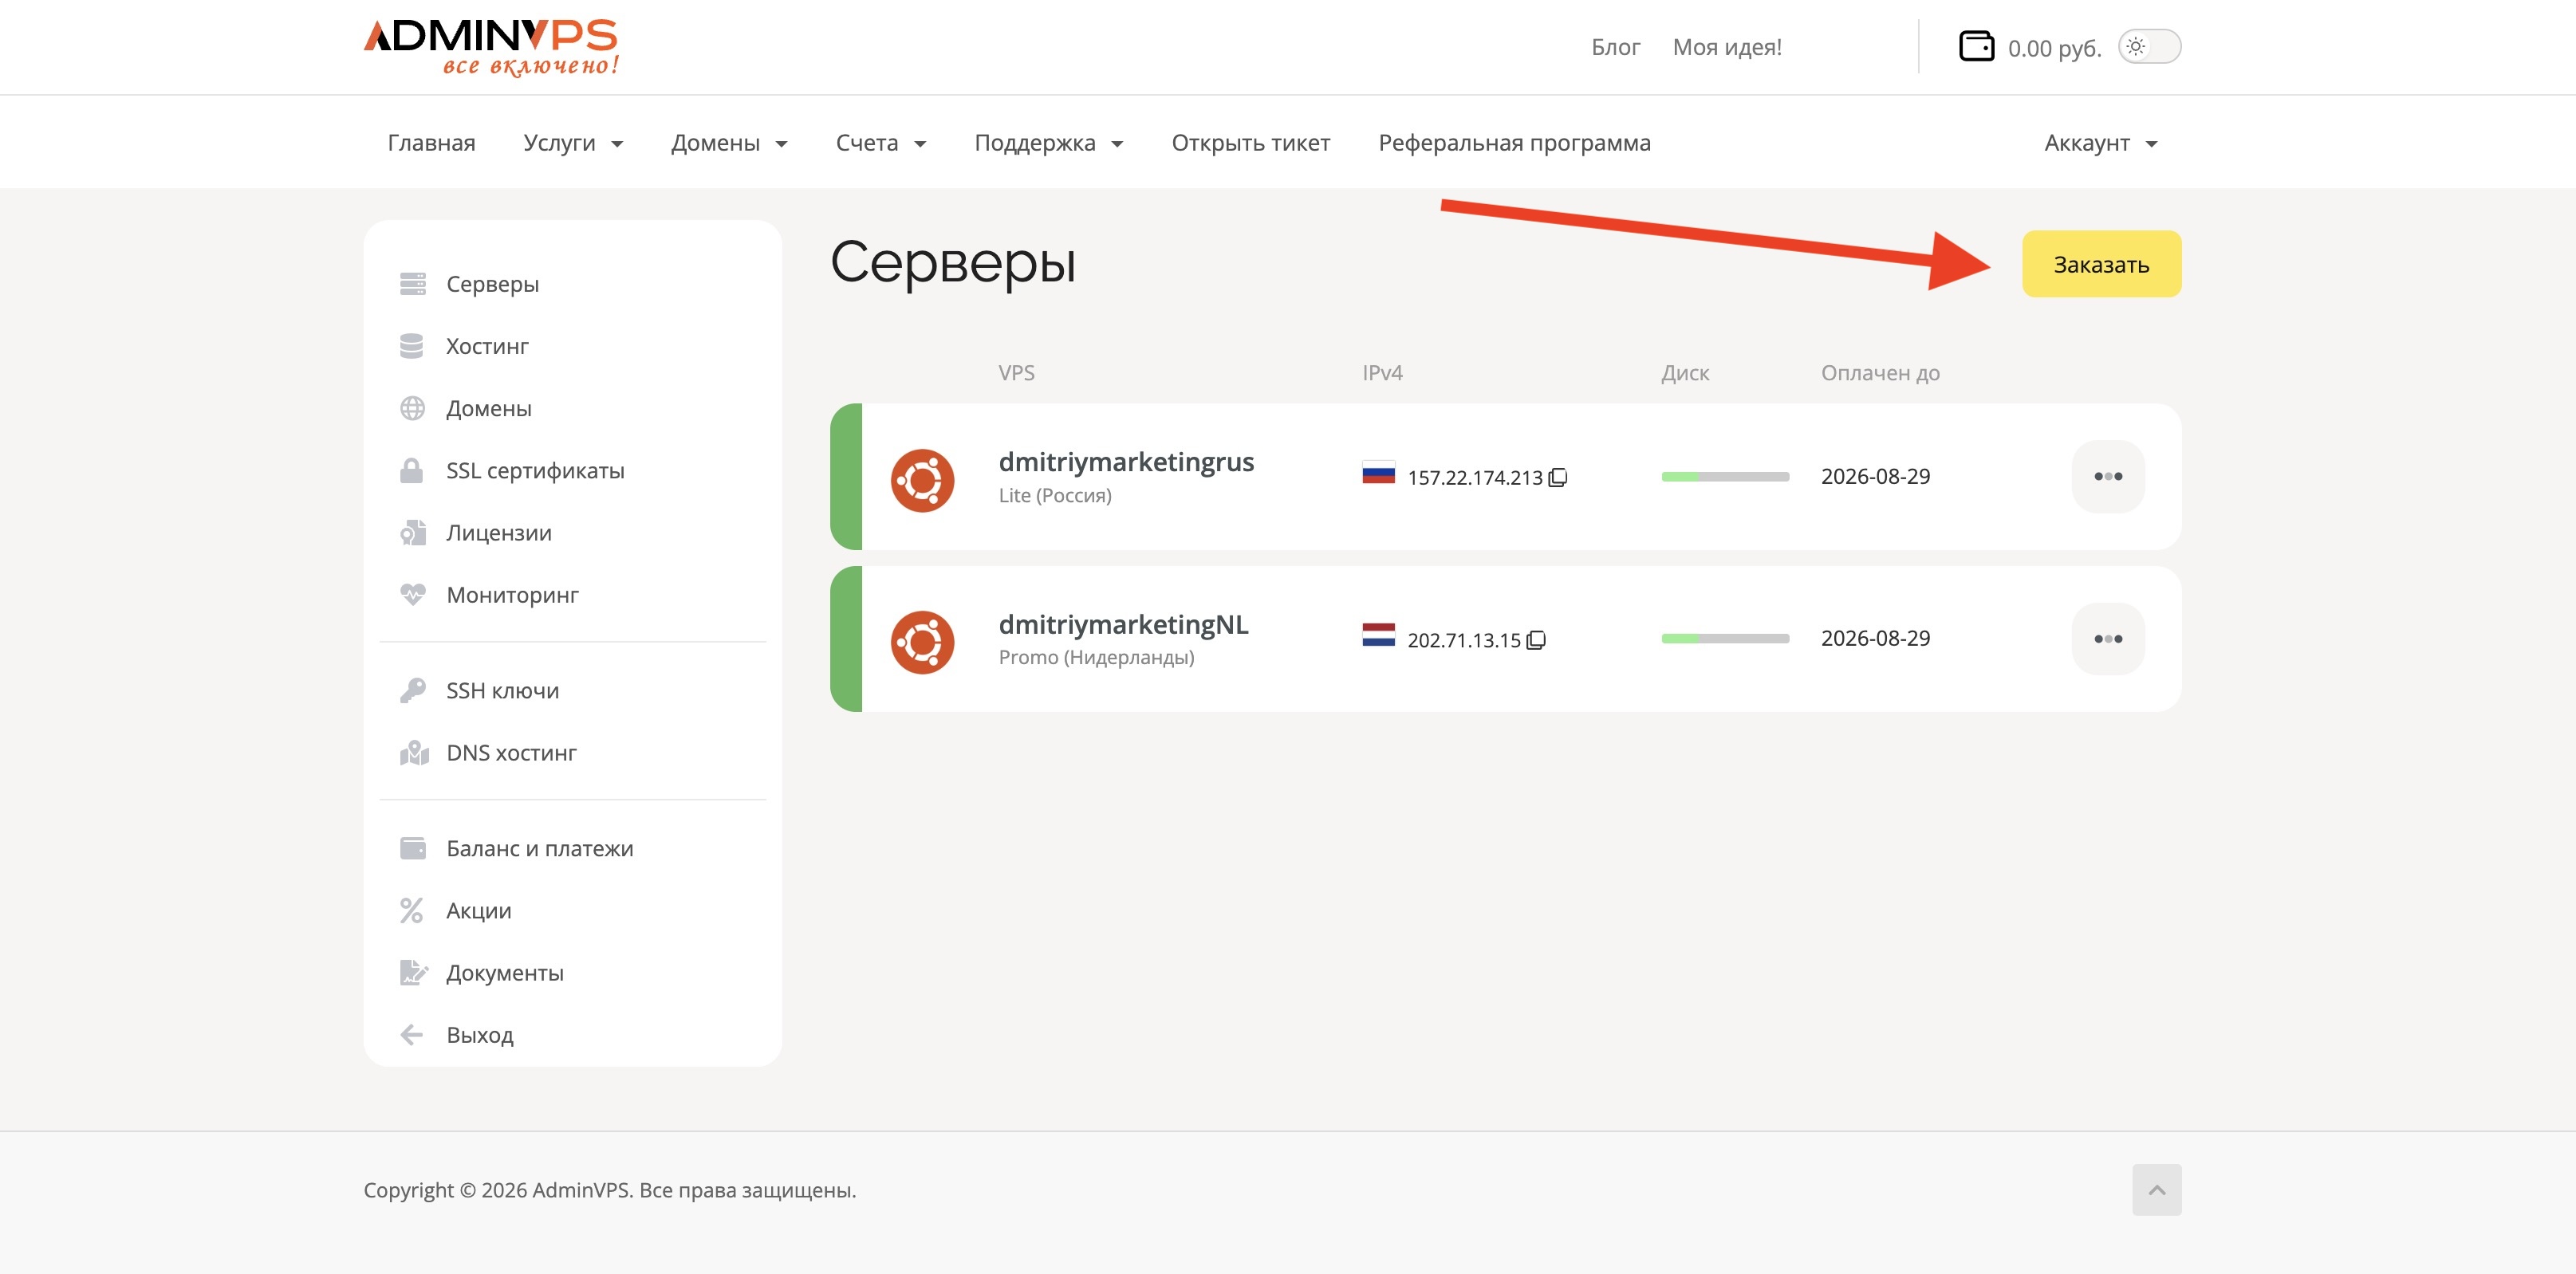This screenshot has height=1274, width=2576.
Task: Open the Моя идея! link
Action: 1727,47
